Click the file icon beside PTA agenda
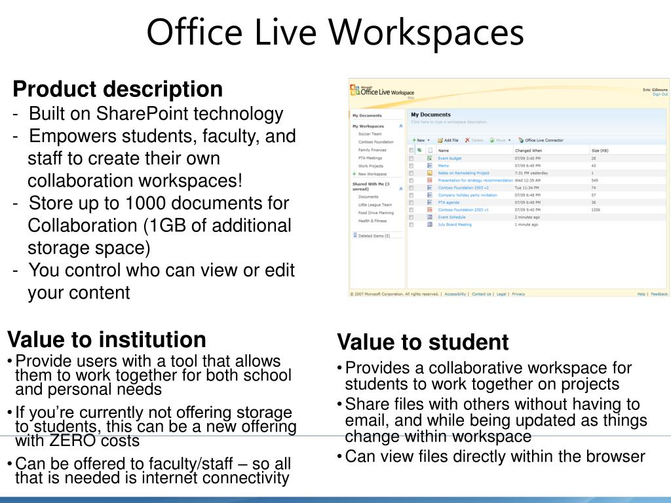Viewport: 671px width, 503px height. coord(430,202)
